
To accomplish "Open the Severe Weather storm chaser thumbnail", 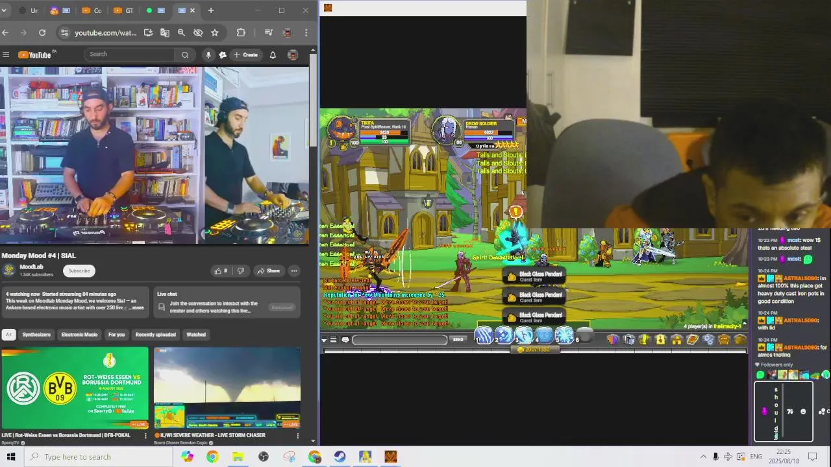I will click(x=227, y=388).
